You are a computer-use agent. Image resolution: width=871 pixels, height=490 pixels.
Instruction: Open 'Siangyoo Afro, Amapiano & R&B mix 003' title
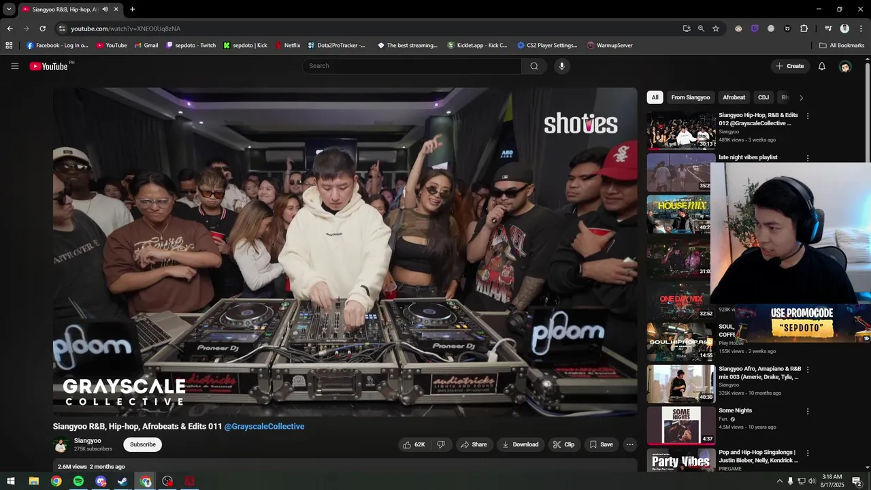(x=759, y=372)
